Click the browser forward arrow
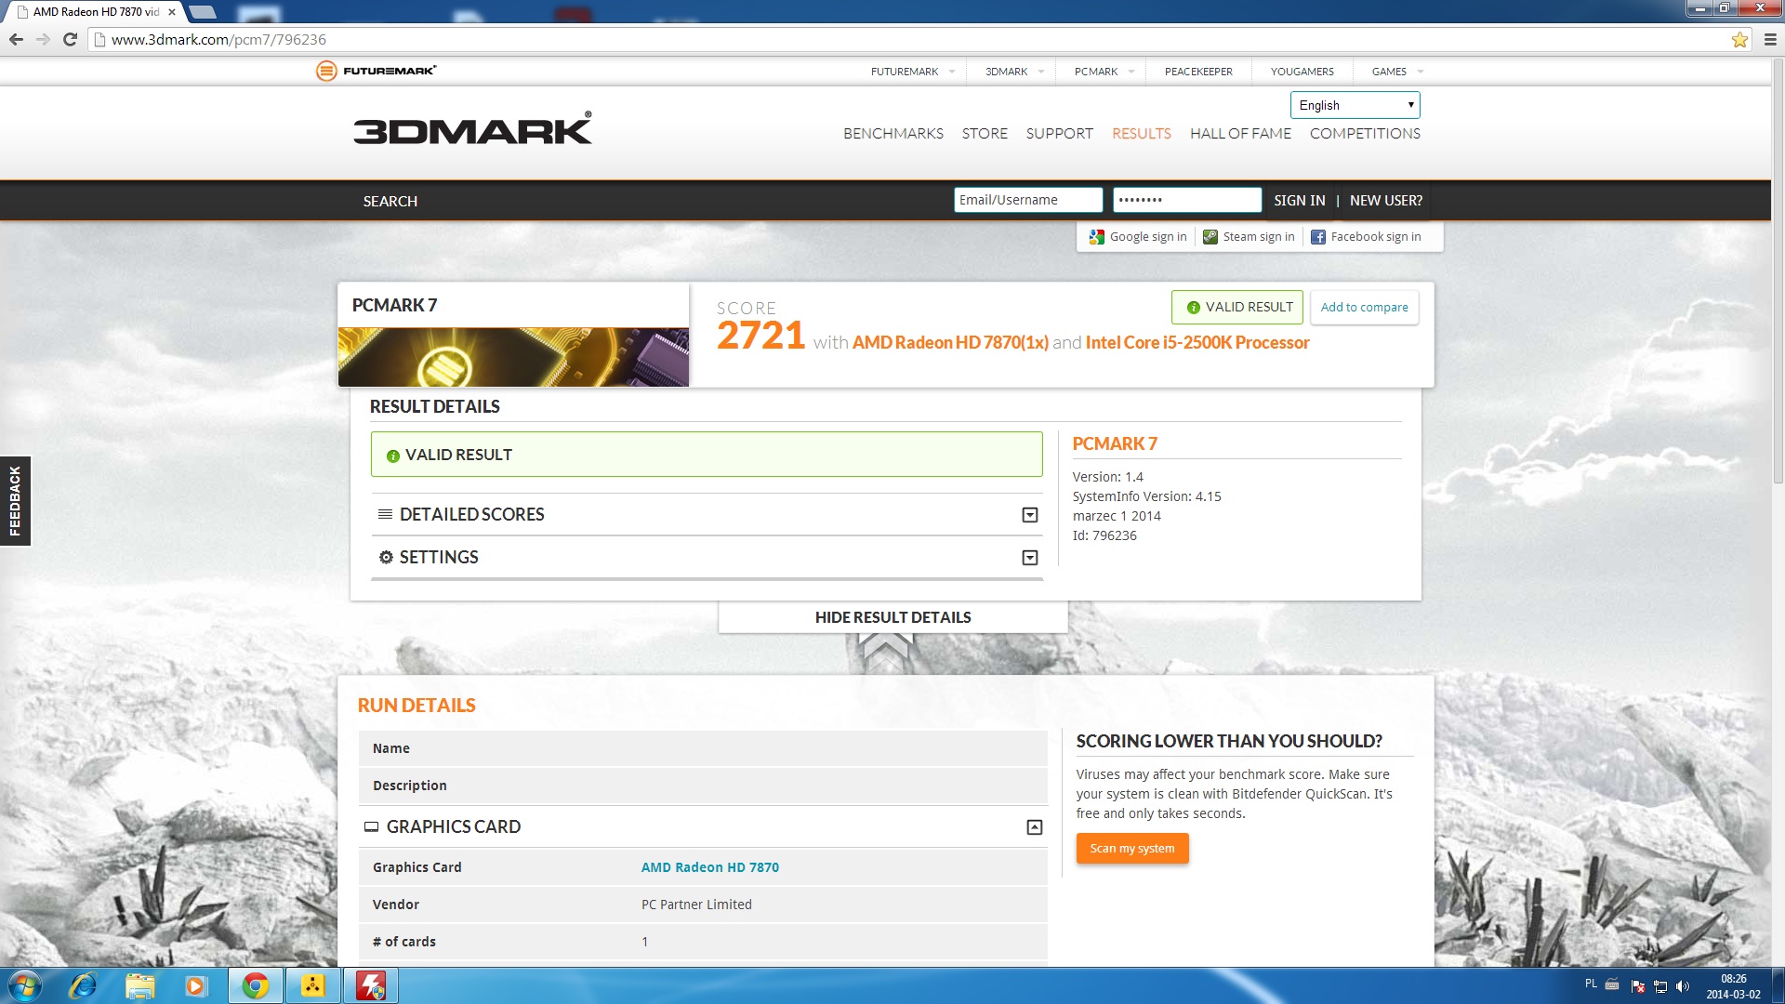The height and width of the screenshot is (1004, 1785). point(43,39)
